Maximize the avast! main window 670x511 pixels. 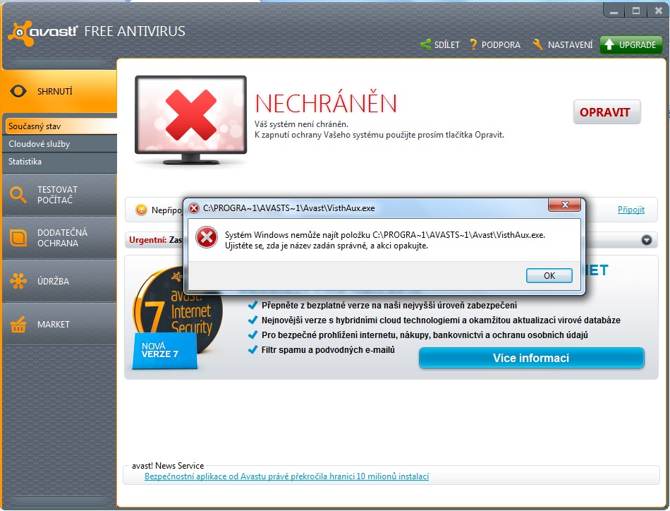636,11
